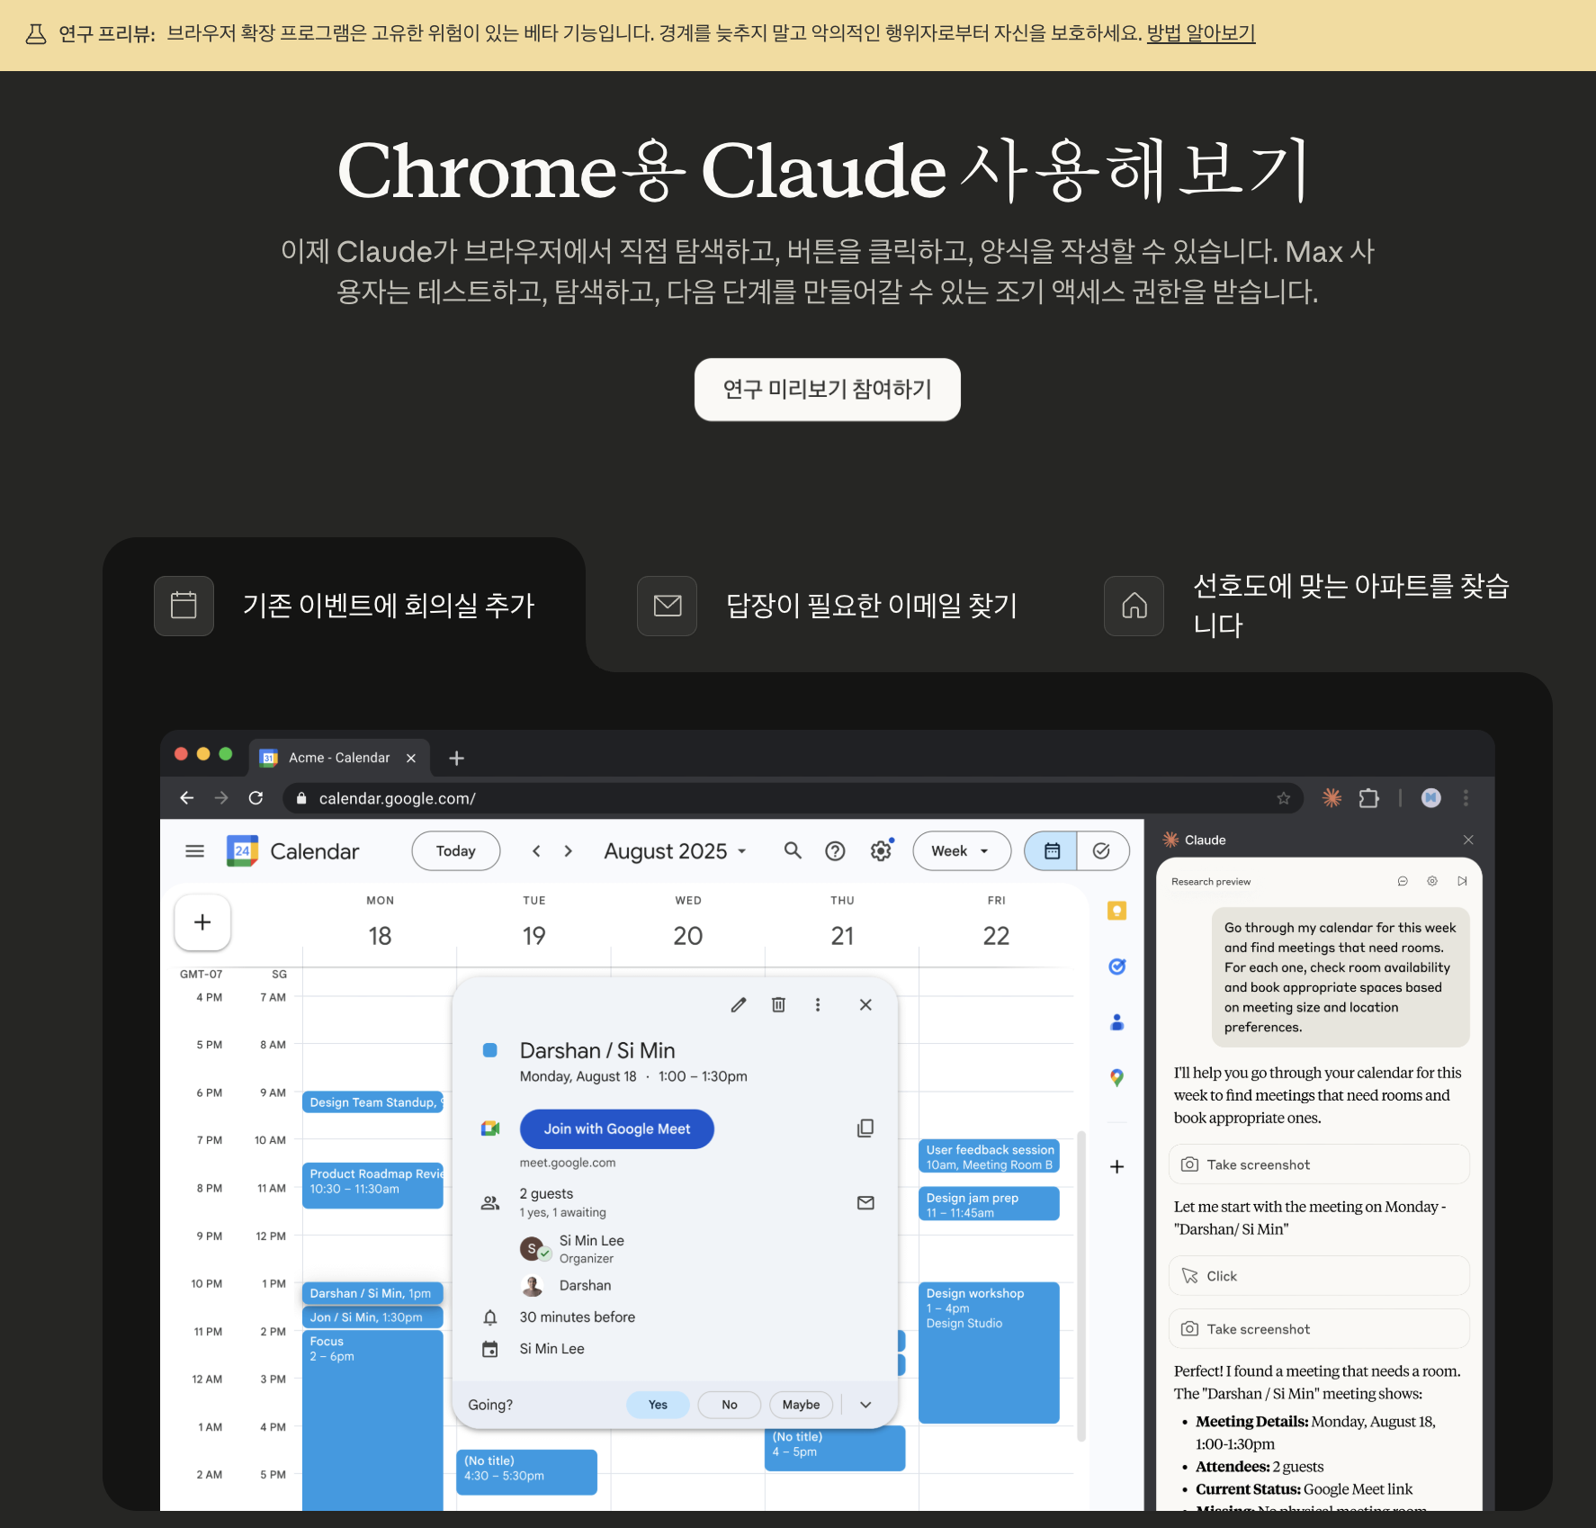This screenshot has height=1528, width=1596.
Task: Open the Design Team Standup event
Action: (372, 1102)
